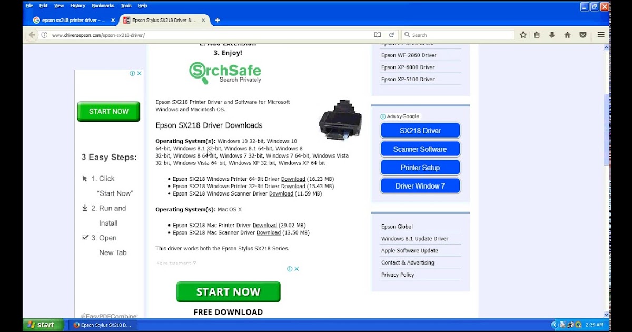Click the search magnifier icon in search box
Screen dimensions: 632x332
[x=408, y=35]
